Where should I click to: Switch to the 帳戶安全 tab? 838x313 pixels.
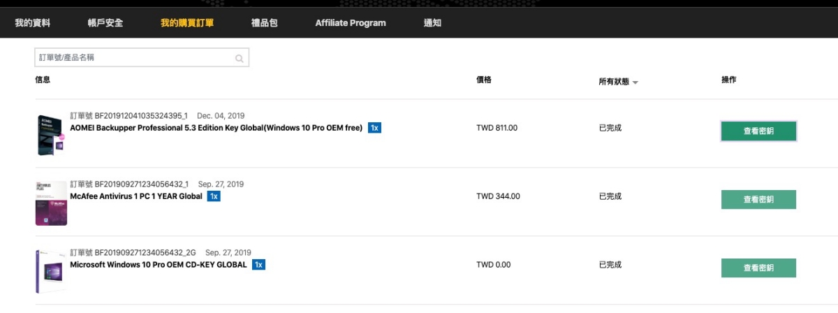point(105,23)
